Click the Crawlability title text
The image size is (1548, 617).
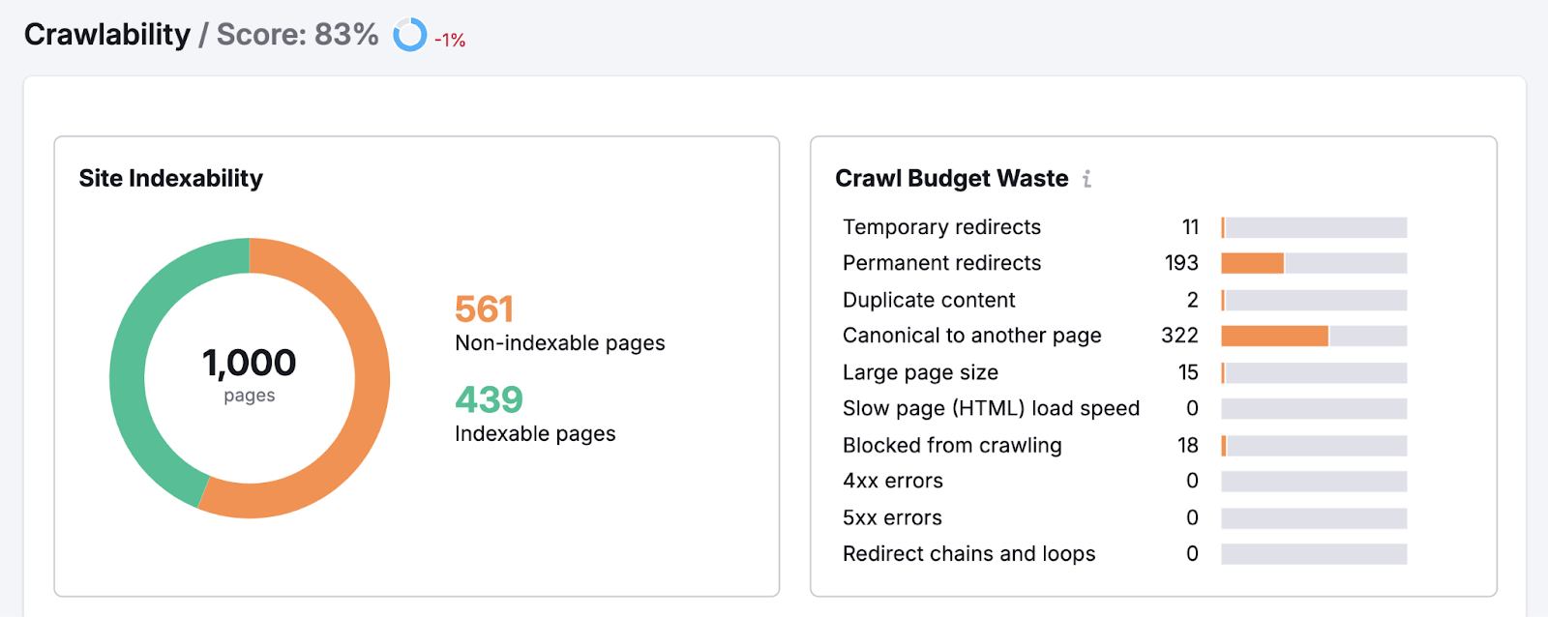pyautogui.click(x=107, y=35)
